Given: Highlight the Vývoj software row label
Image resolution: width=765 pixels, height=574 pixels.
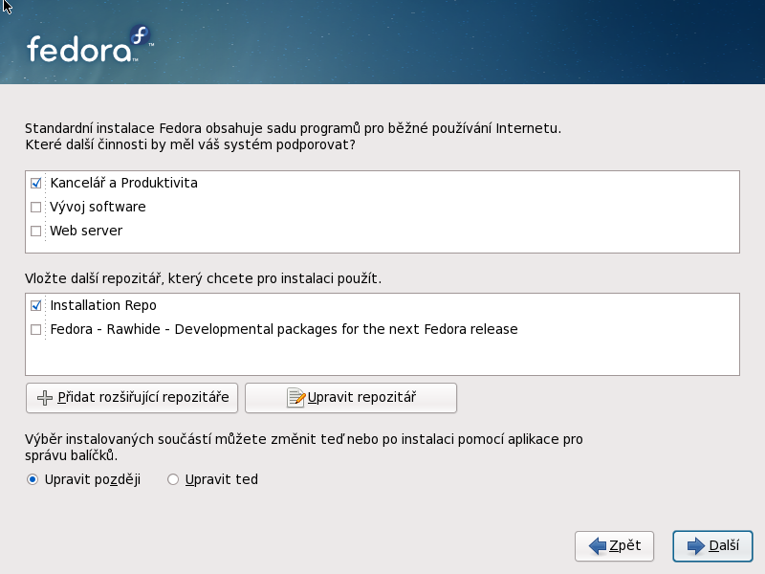Looking at the screenshot, I should (98, 207).
